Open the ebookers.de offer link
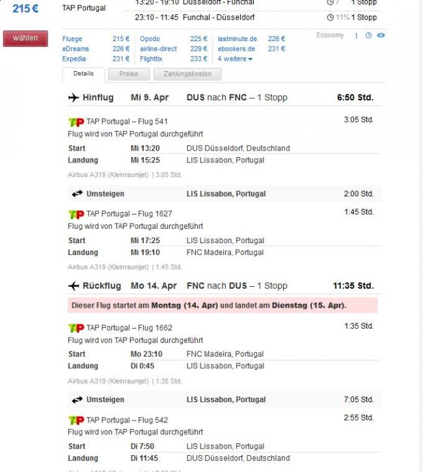423x472 pixels. tap(236, 49)
